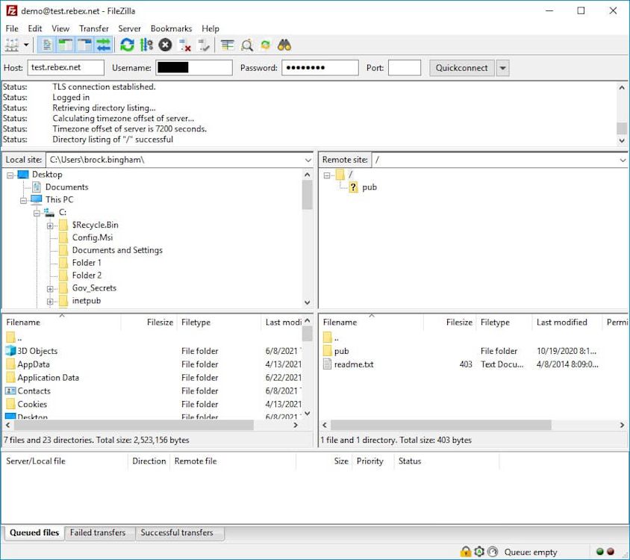Open the Edit menu
630x560 pixels.
click(x=35, y=28)
